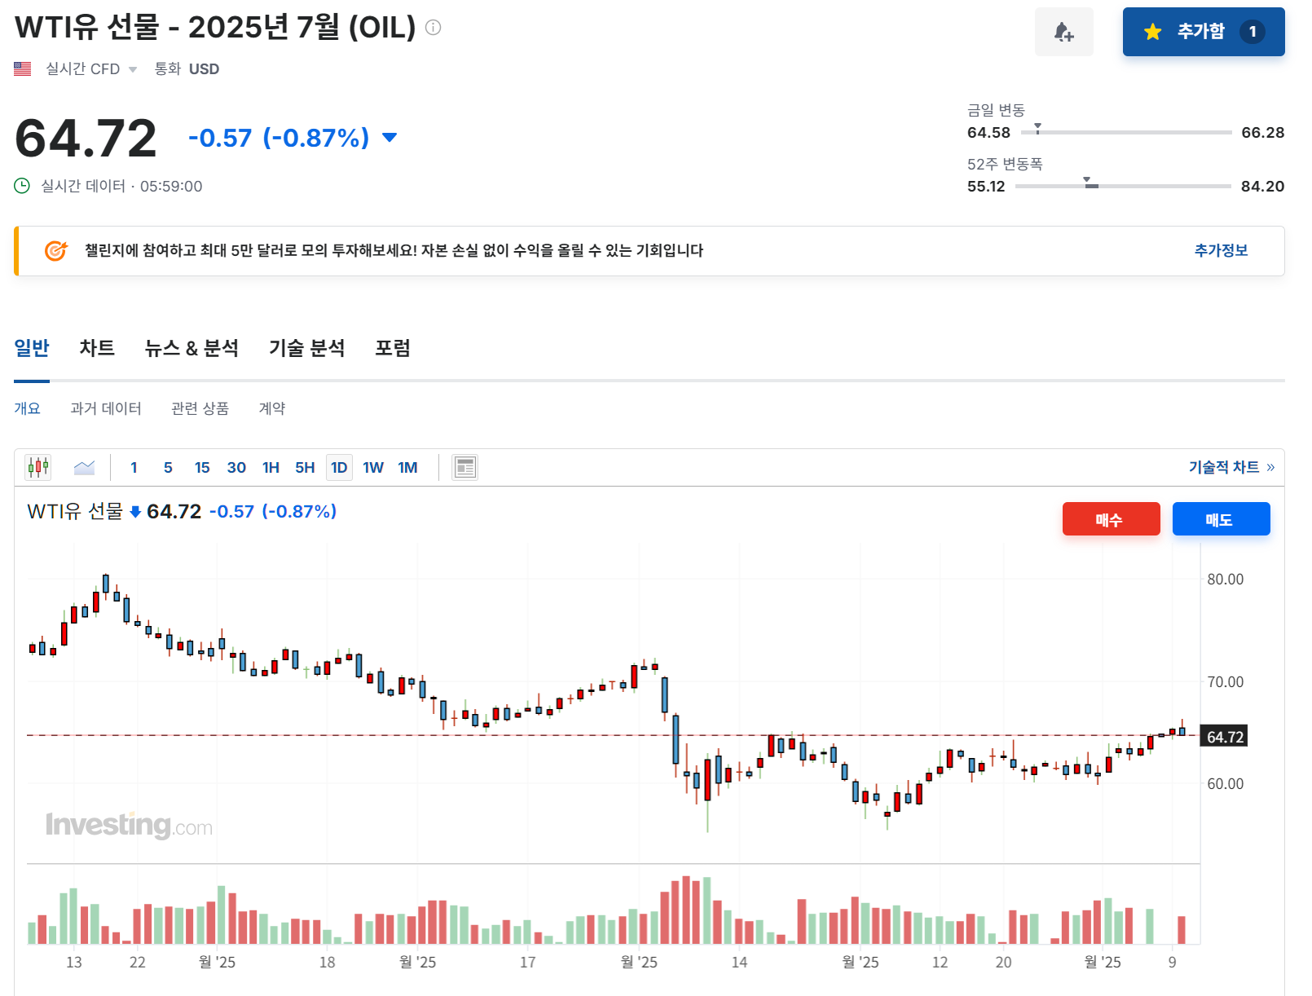Click the red 매수 buy button
This screenshot has width=1312, height=996.
pos(1111,518)
